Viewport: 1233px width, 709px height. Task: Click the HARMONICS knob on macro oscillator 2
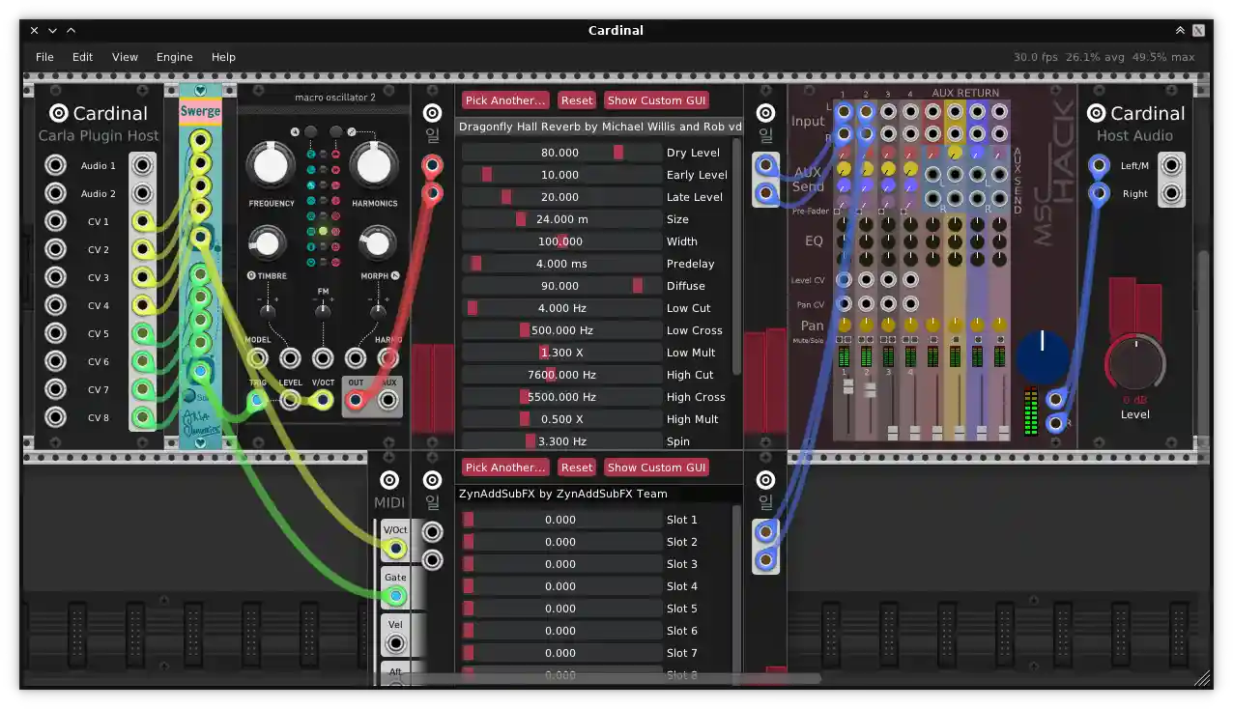pyautogui.click(x=374, y=164)
